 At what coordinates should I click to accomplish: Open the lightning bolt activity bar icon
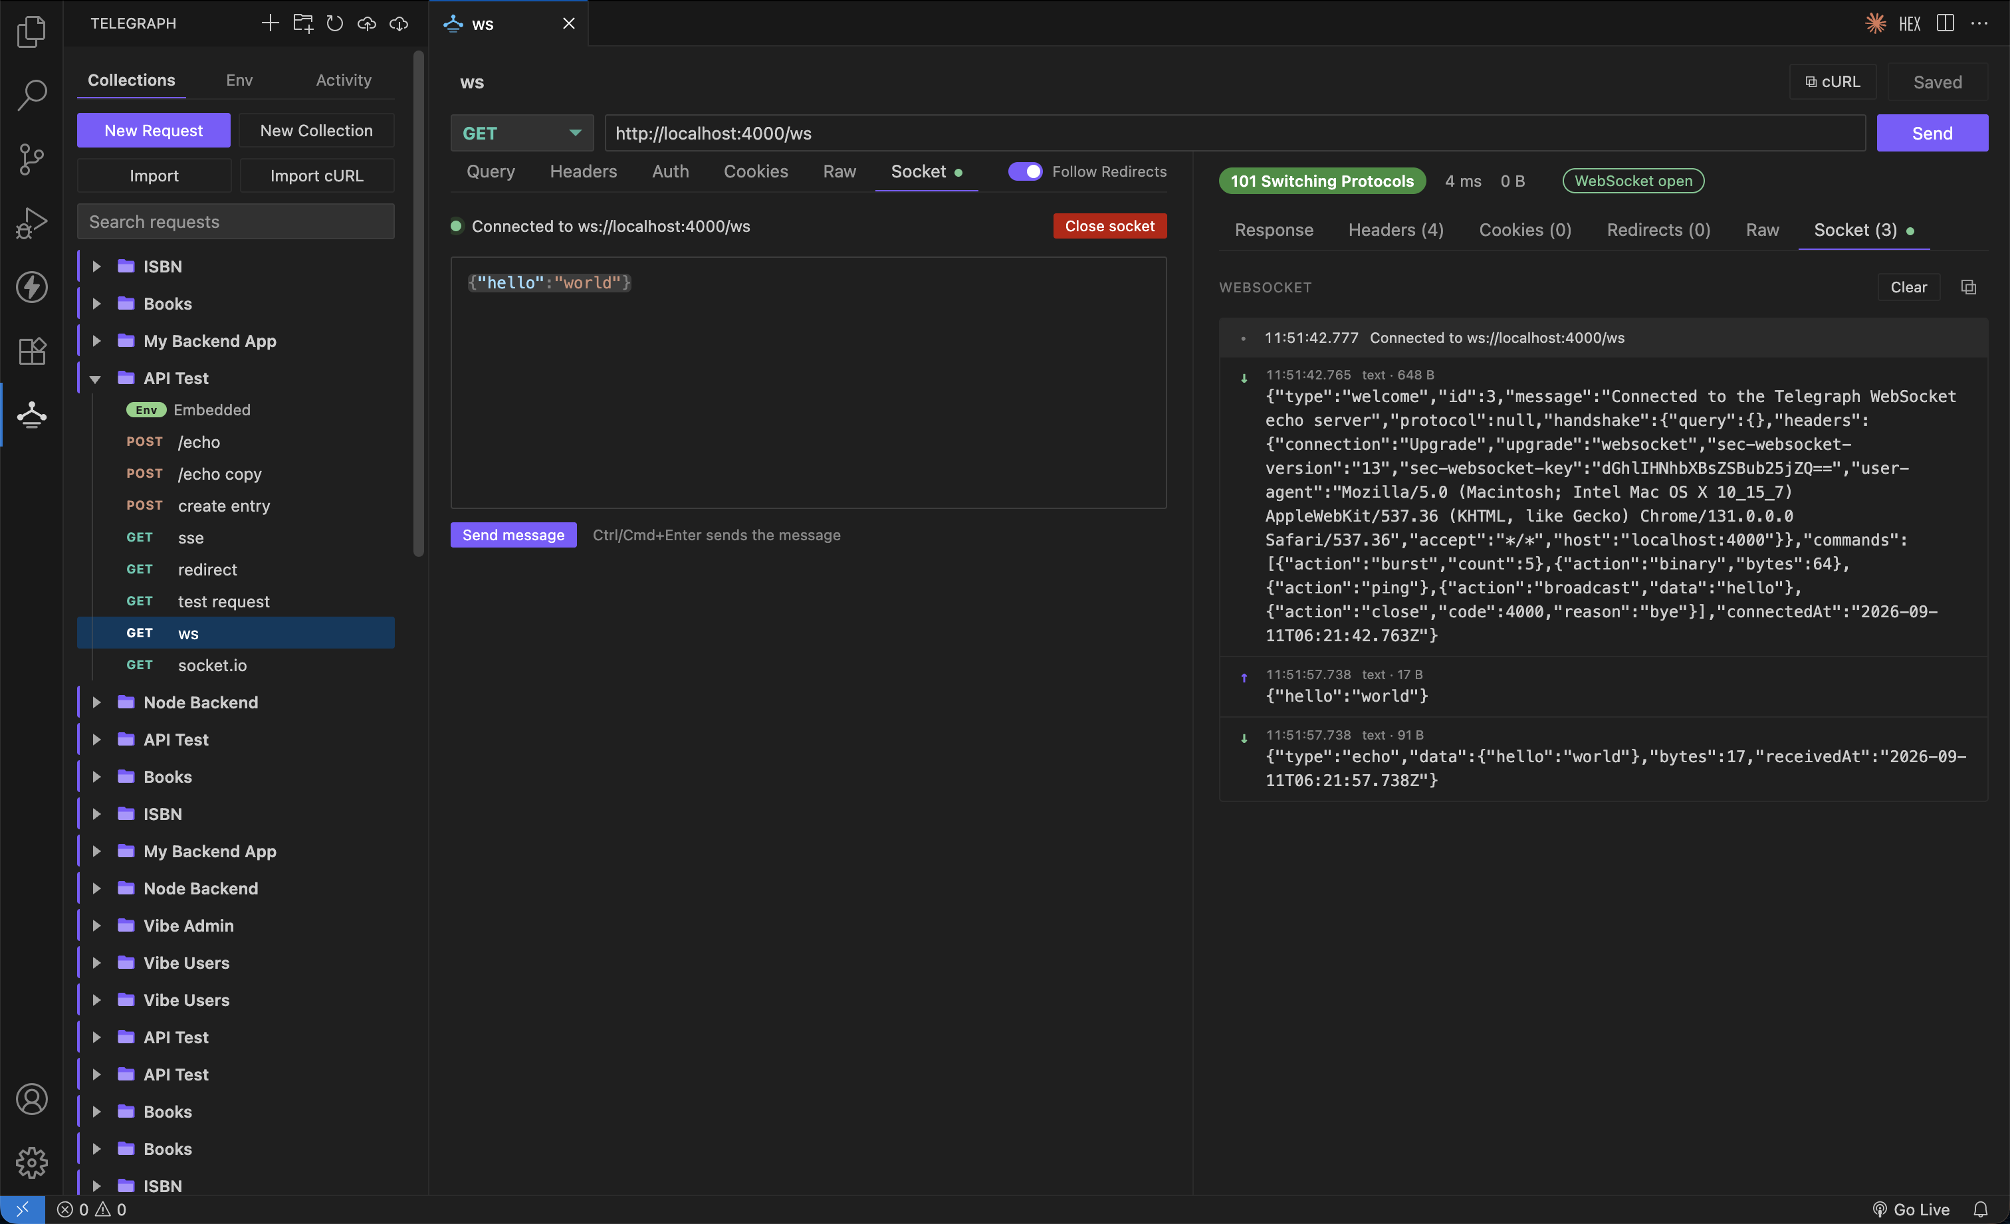click(x=31, y=287)
